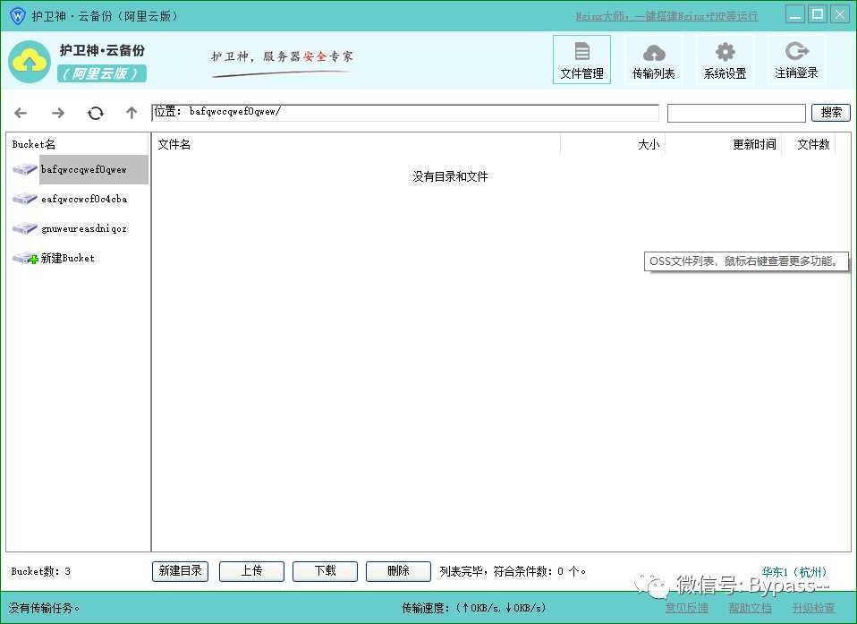Click the cloud upload app logo
This screenshot has width=857, height=624.
(x=30, y=62)
